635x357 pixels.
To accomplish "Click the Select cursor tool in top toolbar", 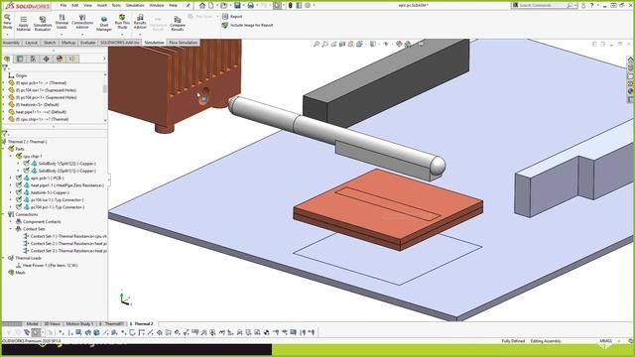I will point(277,5).
